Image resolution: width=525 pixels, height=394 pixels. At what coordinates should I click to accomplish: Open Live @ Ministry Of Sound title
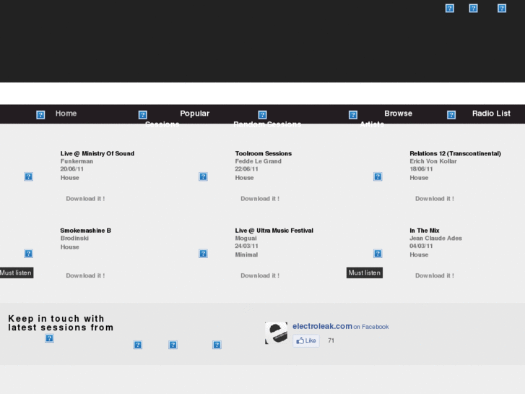click(x=97, y=153)
